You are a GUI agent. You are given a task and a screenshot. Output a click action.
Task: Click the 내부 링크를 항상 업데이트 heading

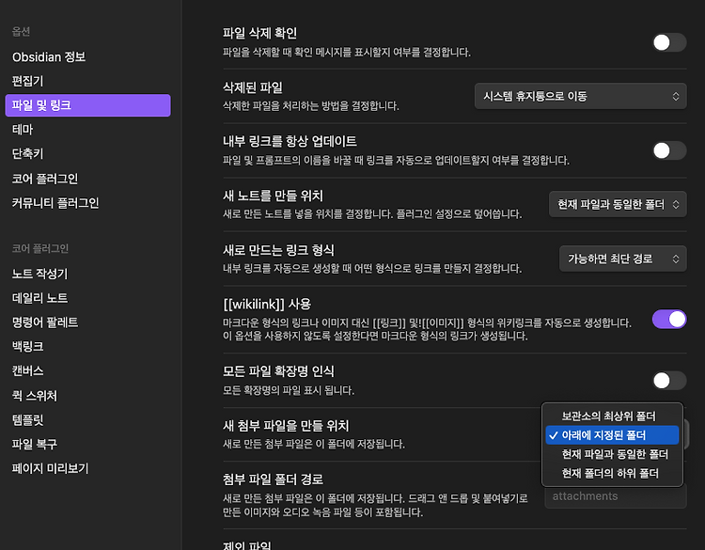click(x=290, y=141)
